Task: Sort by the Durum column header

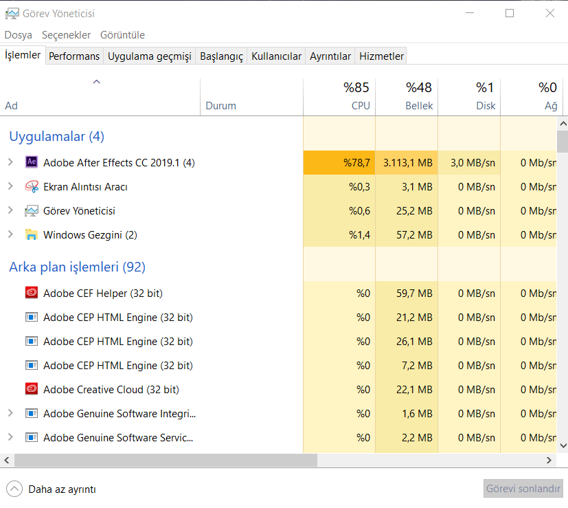Action: 251,97
